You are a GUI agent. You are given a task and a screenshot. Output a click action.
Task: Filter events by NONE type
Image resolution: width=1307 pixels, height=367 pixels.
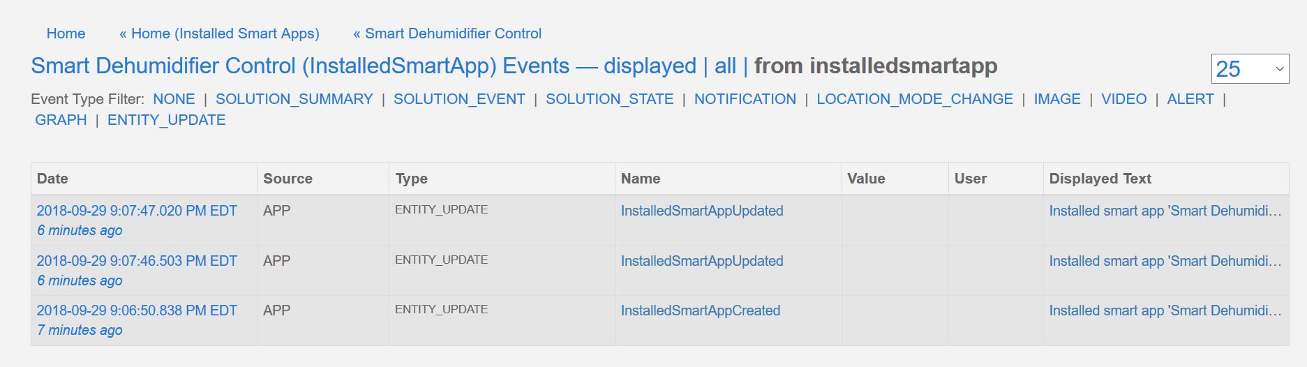[174, 99]
